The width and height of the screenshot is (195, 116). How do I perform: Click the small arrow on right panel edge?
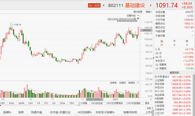tap(153, 58)
